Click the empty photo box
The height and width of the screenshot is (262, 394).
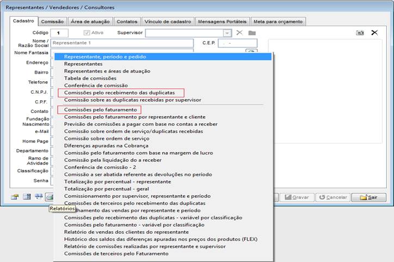[325, 92]
